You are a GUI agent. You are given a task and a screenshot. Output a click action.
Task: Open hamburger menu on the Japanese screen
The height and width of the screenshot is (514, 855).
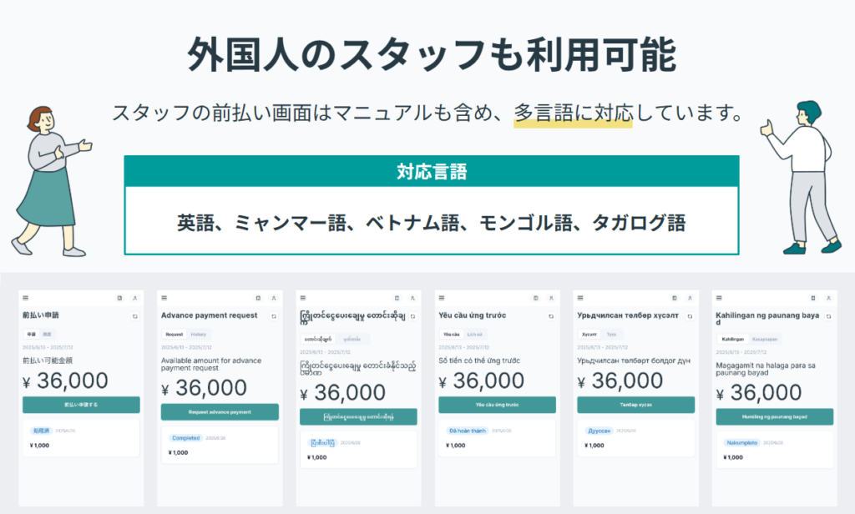point(25,298)
